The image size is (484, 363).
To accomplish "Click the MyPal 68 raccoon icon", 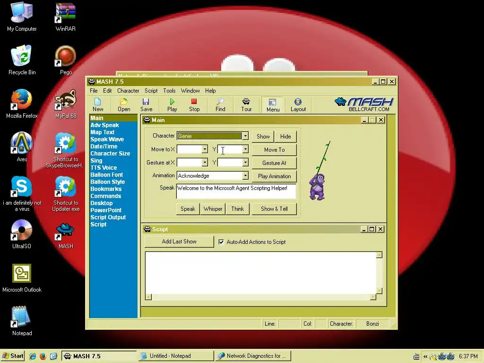I will [65, 104].
